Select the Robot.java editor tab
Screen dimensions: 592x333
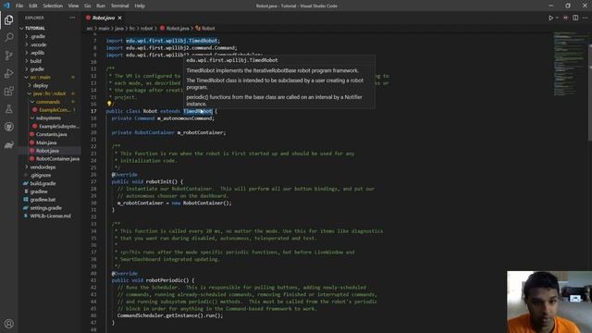pyautogui.click(x=104, y=18)
